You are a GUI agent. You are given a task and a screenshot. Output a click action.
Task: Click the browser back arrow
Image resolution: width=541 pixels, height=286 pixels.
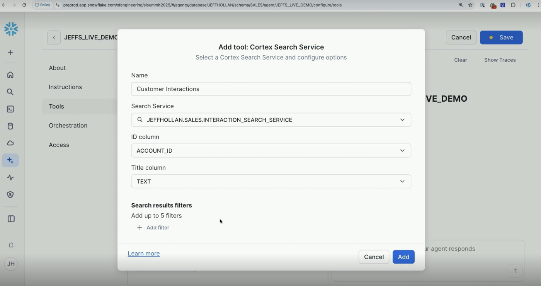[x=4, y=5]
